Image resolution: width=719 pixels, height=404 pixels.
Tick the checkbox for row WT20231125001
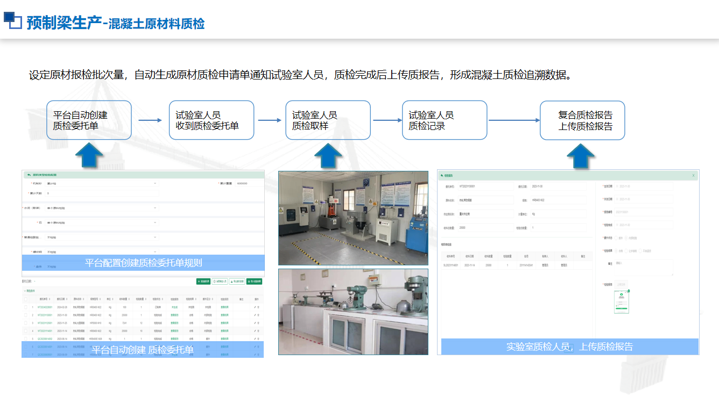(x=26, y=323)
